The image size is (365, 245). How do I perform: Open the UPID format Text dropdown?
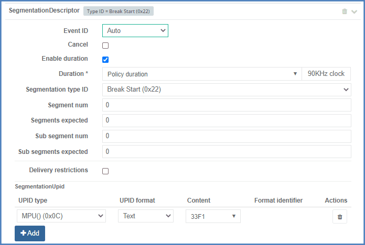[146, 216]
